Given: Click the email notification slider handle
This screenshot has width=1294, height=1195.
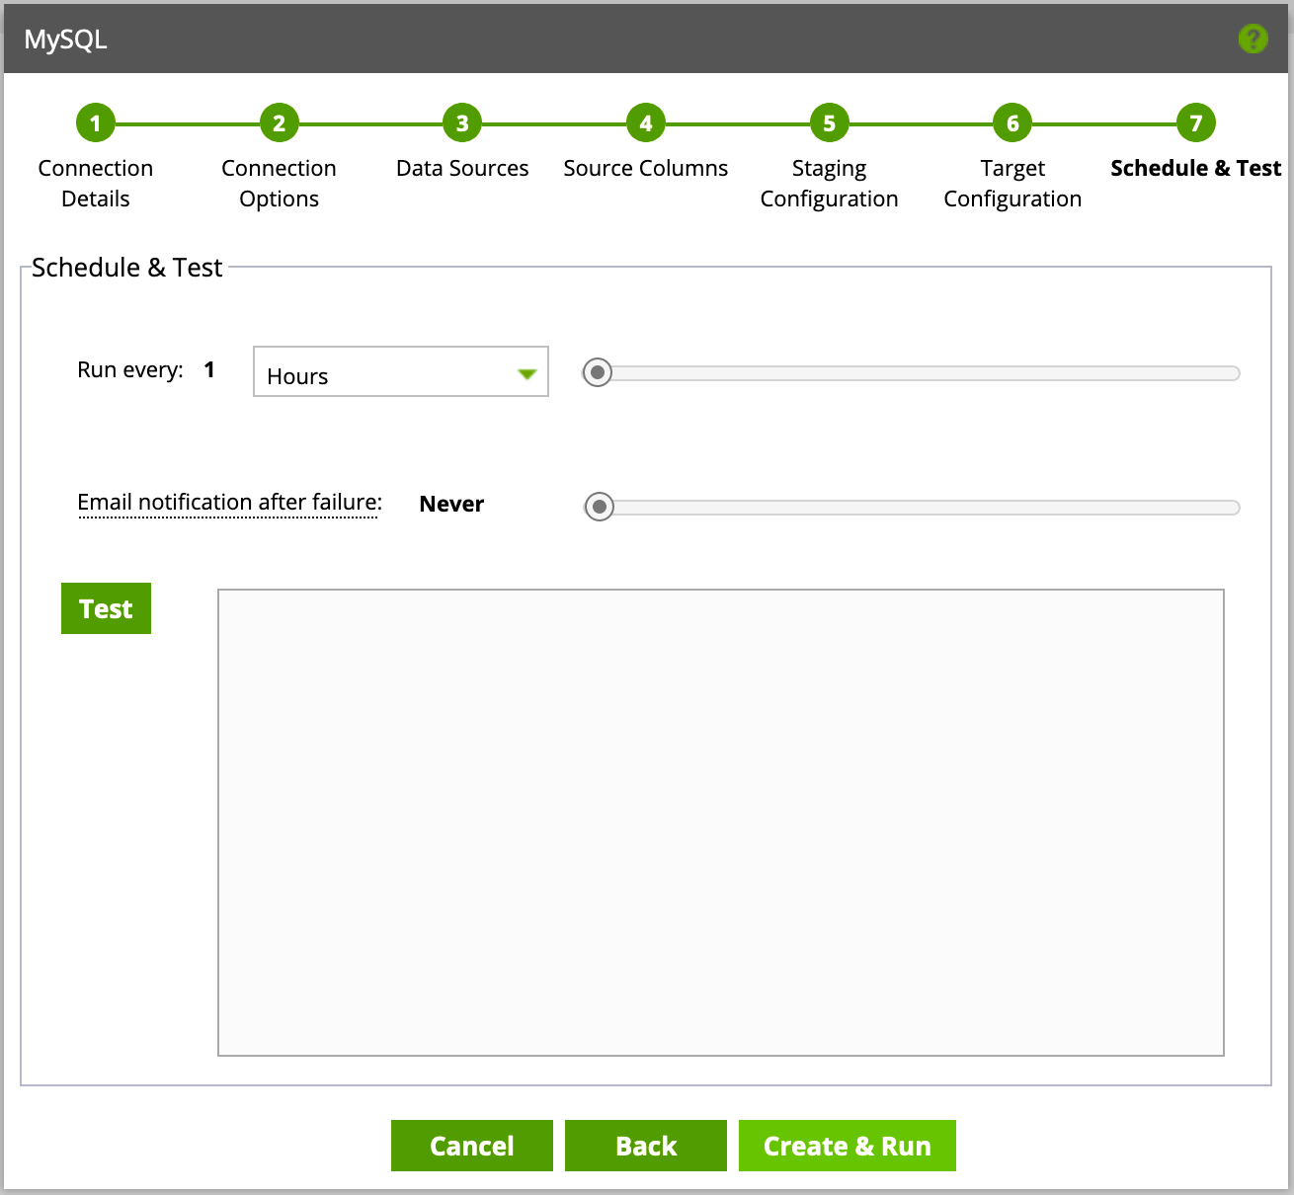Looking at the screenshot, I should 599,507.
